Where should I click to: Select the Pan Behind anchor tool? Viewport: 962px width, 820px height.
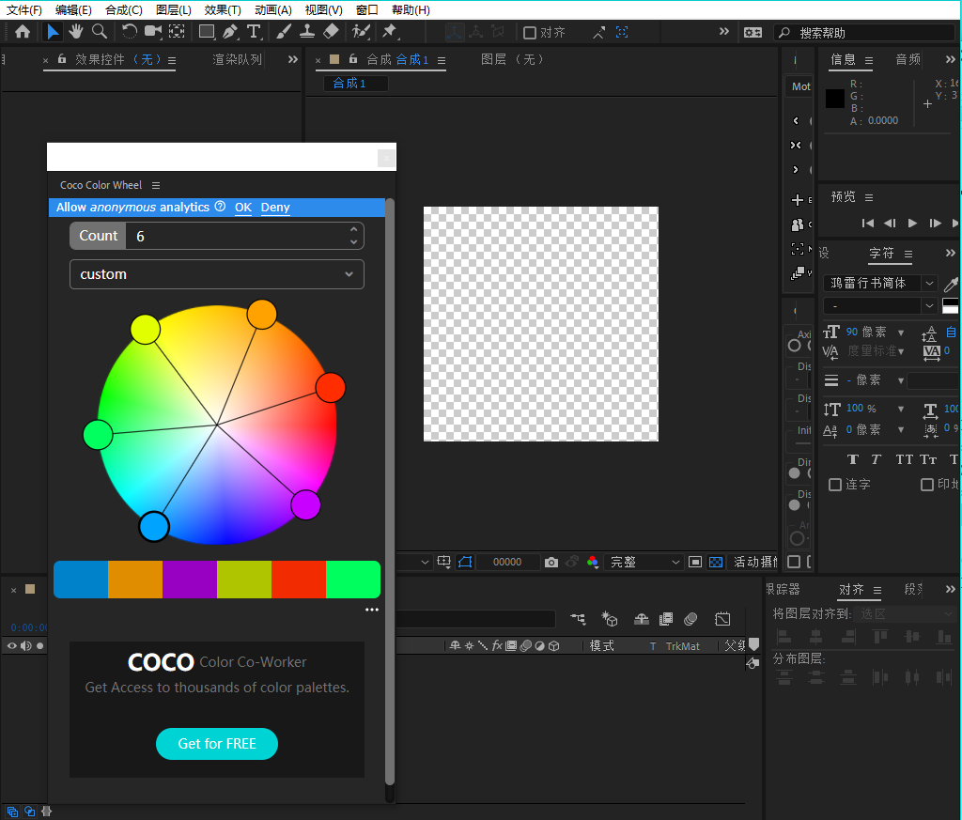click(x=177, y=32)
